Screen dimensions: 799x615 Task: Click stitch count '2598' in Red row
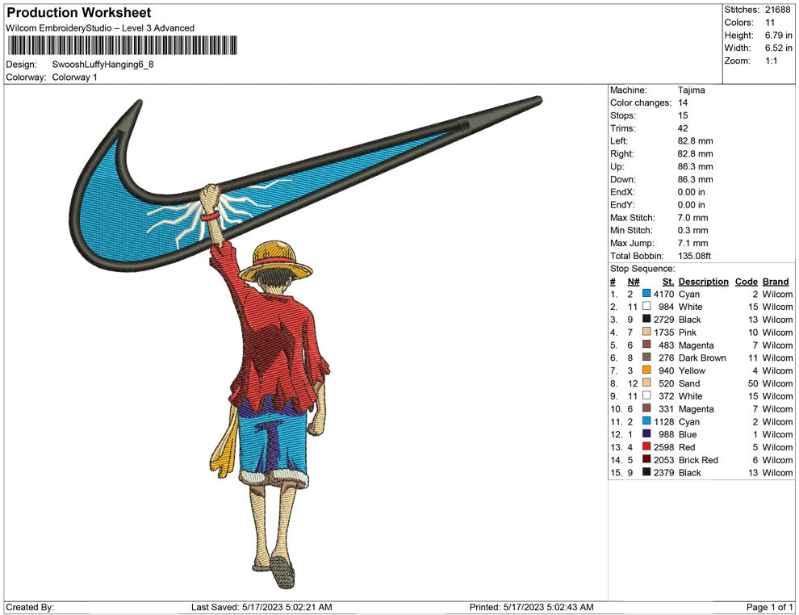664,447
